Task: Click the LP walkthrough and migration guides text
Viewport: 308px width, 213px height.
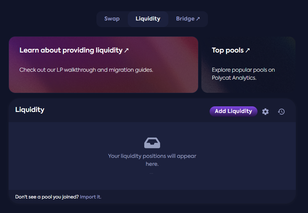Action: tap(86, 70)
